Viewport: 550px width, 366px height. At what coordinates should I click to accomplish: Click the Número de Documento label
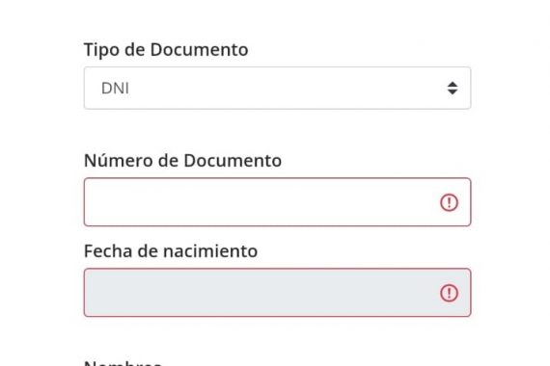tap(182, 161)
